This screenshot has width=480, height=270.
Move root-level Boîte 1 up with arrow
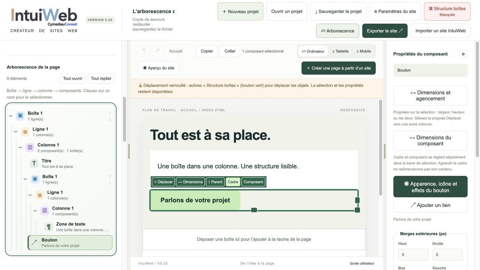coord(110,113)
